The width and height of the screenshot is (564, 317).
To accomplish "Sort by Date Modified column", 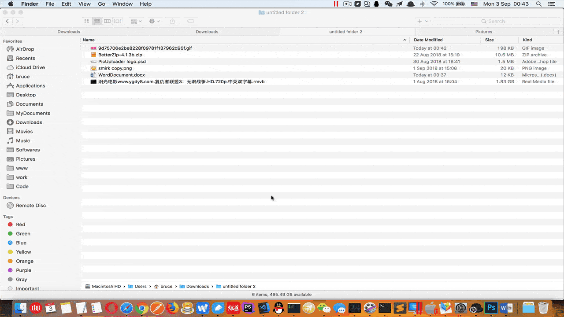I will click(x=428, y=40).
